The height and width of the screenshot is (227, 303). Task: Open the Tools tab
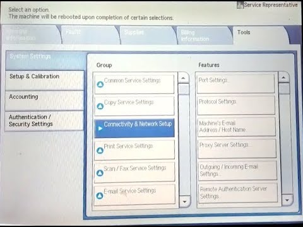coord(261,35)
